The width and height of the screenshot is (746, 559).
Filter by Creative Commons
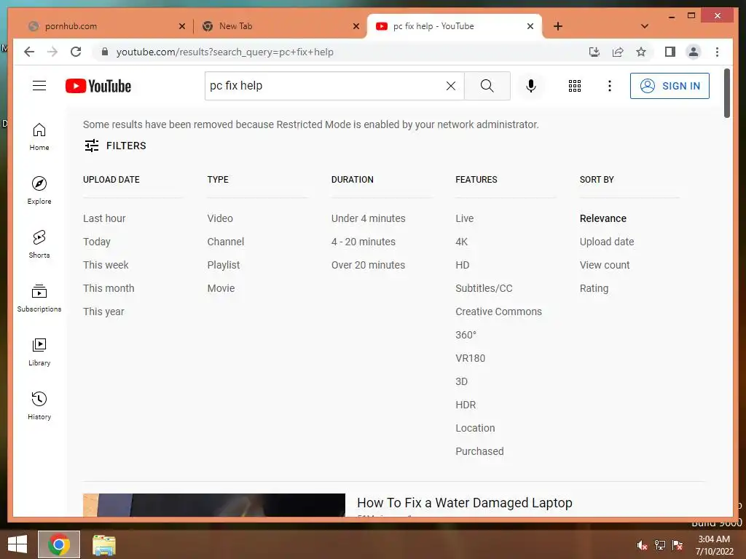tap(498, 312)
